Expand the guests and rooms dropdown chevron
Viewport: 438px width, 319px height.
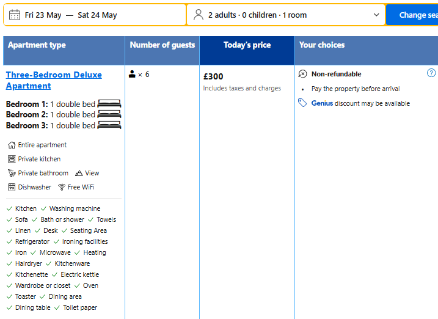pos(376,15)
